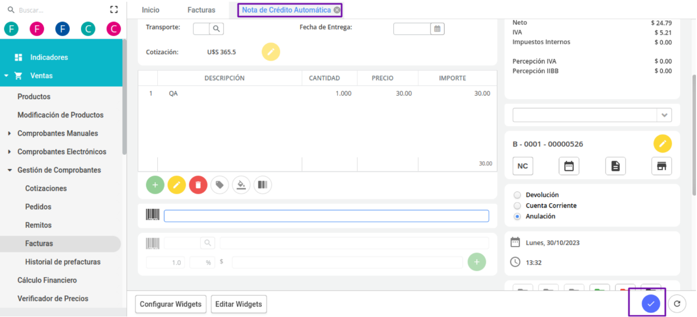Click the paint bucket fill icon button
Image resolution: width=697 pixels, height=317 pixels.
pyautogui.click(x=241, y=185)
